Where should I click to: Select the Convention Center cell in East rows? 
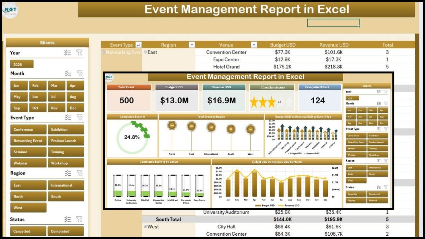[x=226, y=52]
